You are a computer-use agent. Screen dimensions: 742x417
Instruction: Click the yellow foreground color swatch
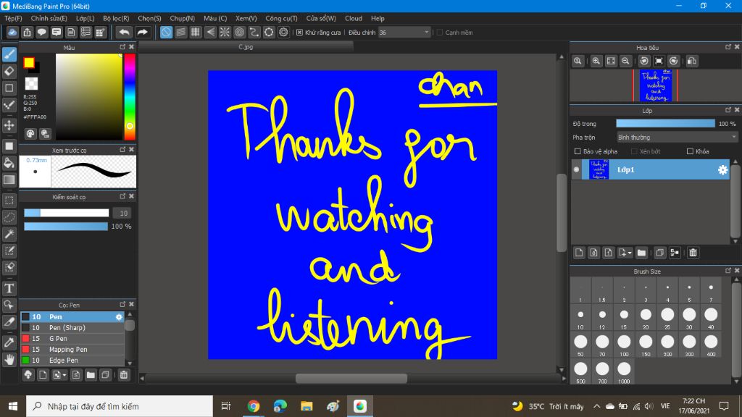pyautogui.click(x=29, y=62)
